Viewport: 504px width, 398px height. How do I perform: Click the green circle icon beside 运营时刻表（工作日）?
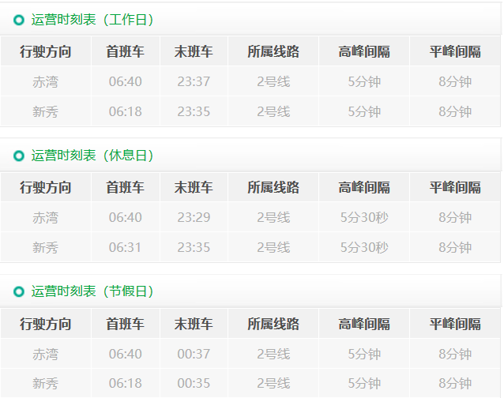[19, 21]
